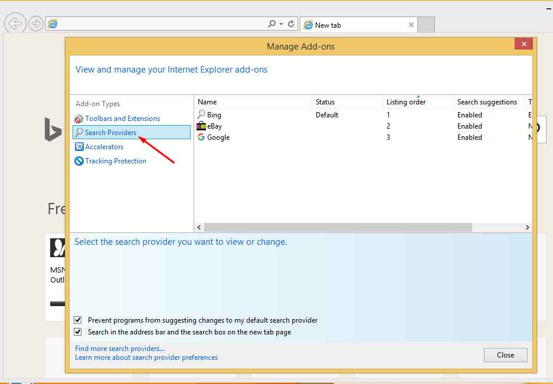
Task: Select Accelerators add-on type
Action: pyautogui.click(x=104, y=147)
